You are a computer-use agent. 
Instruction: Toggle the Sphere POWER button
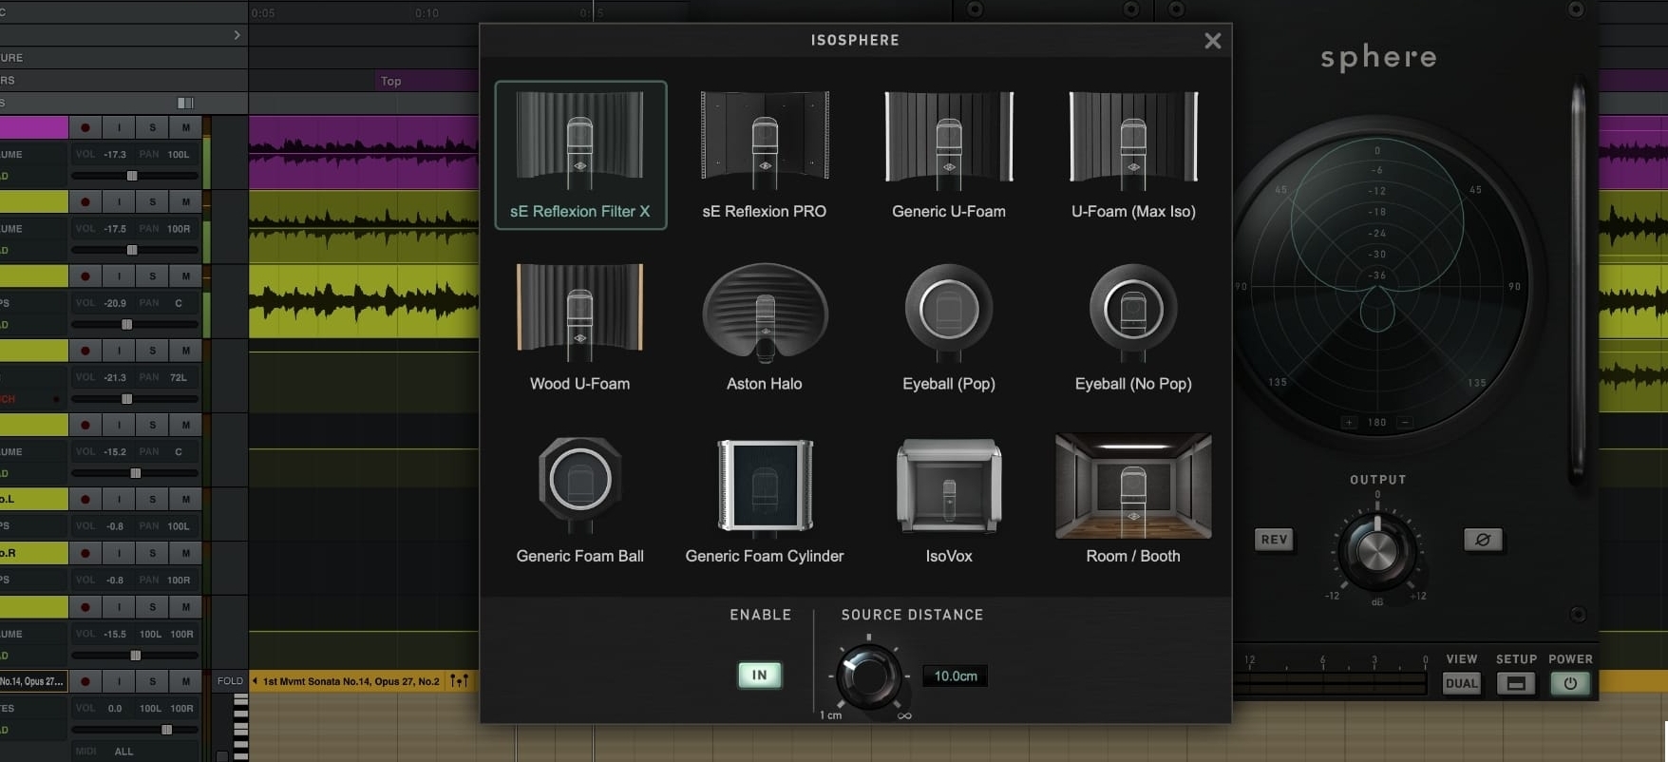(1570, 683)
